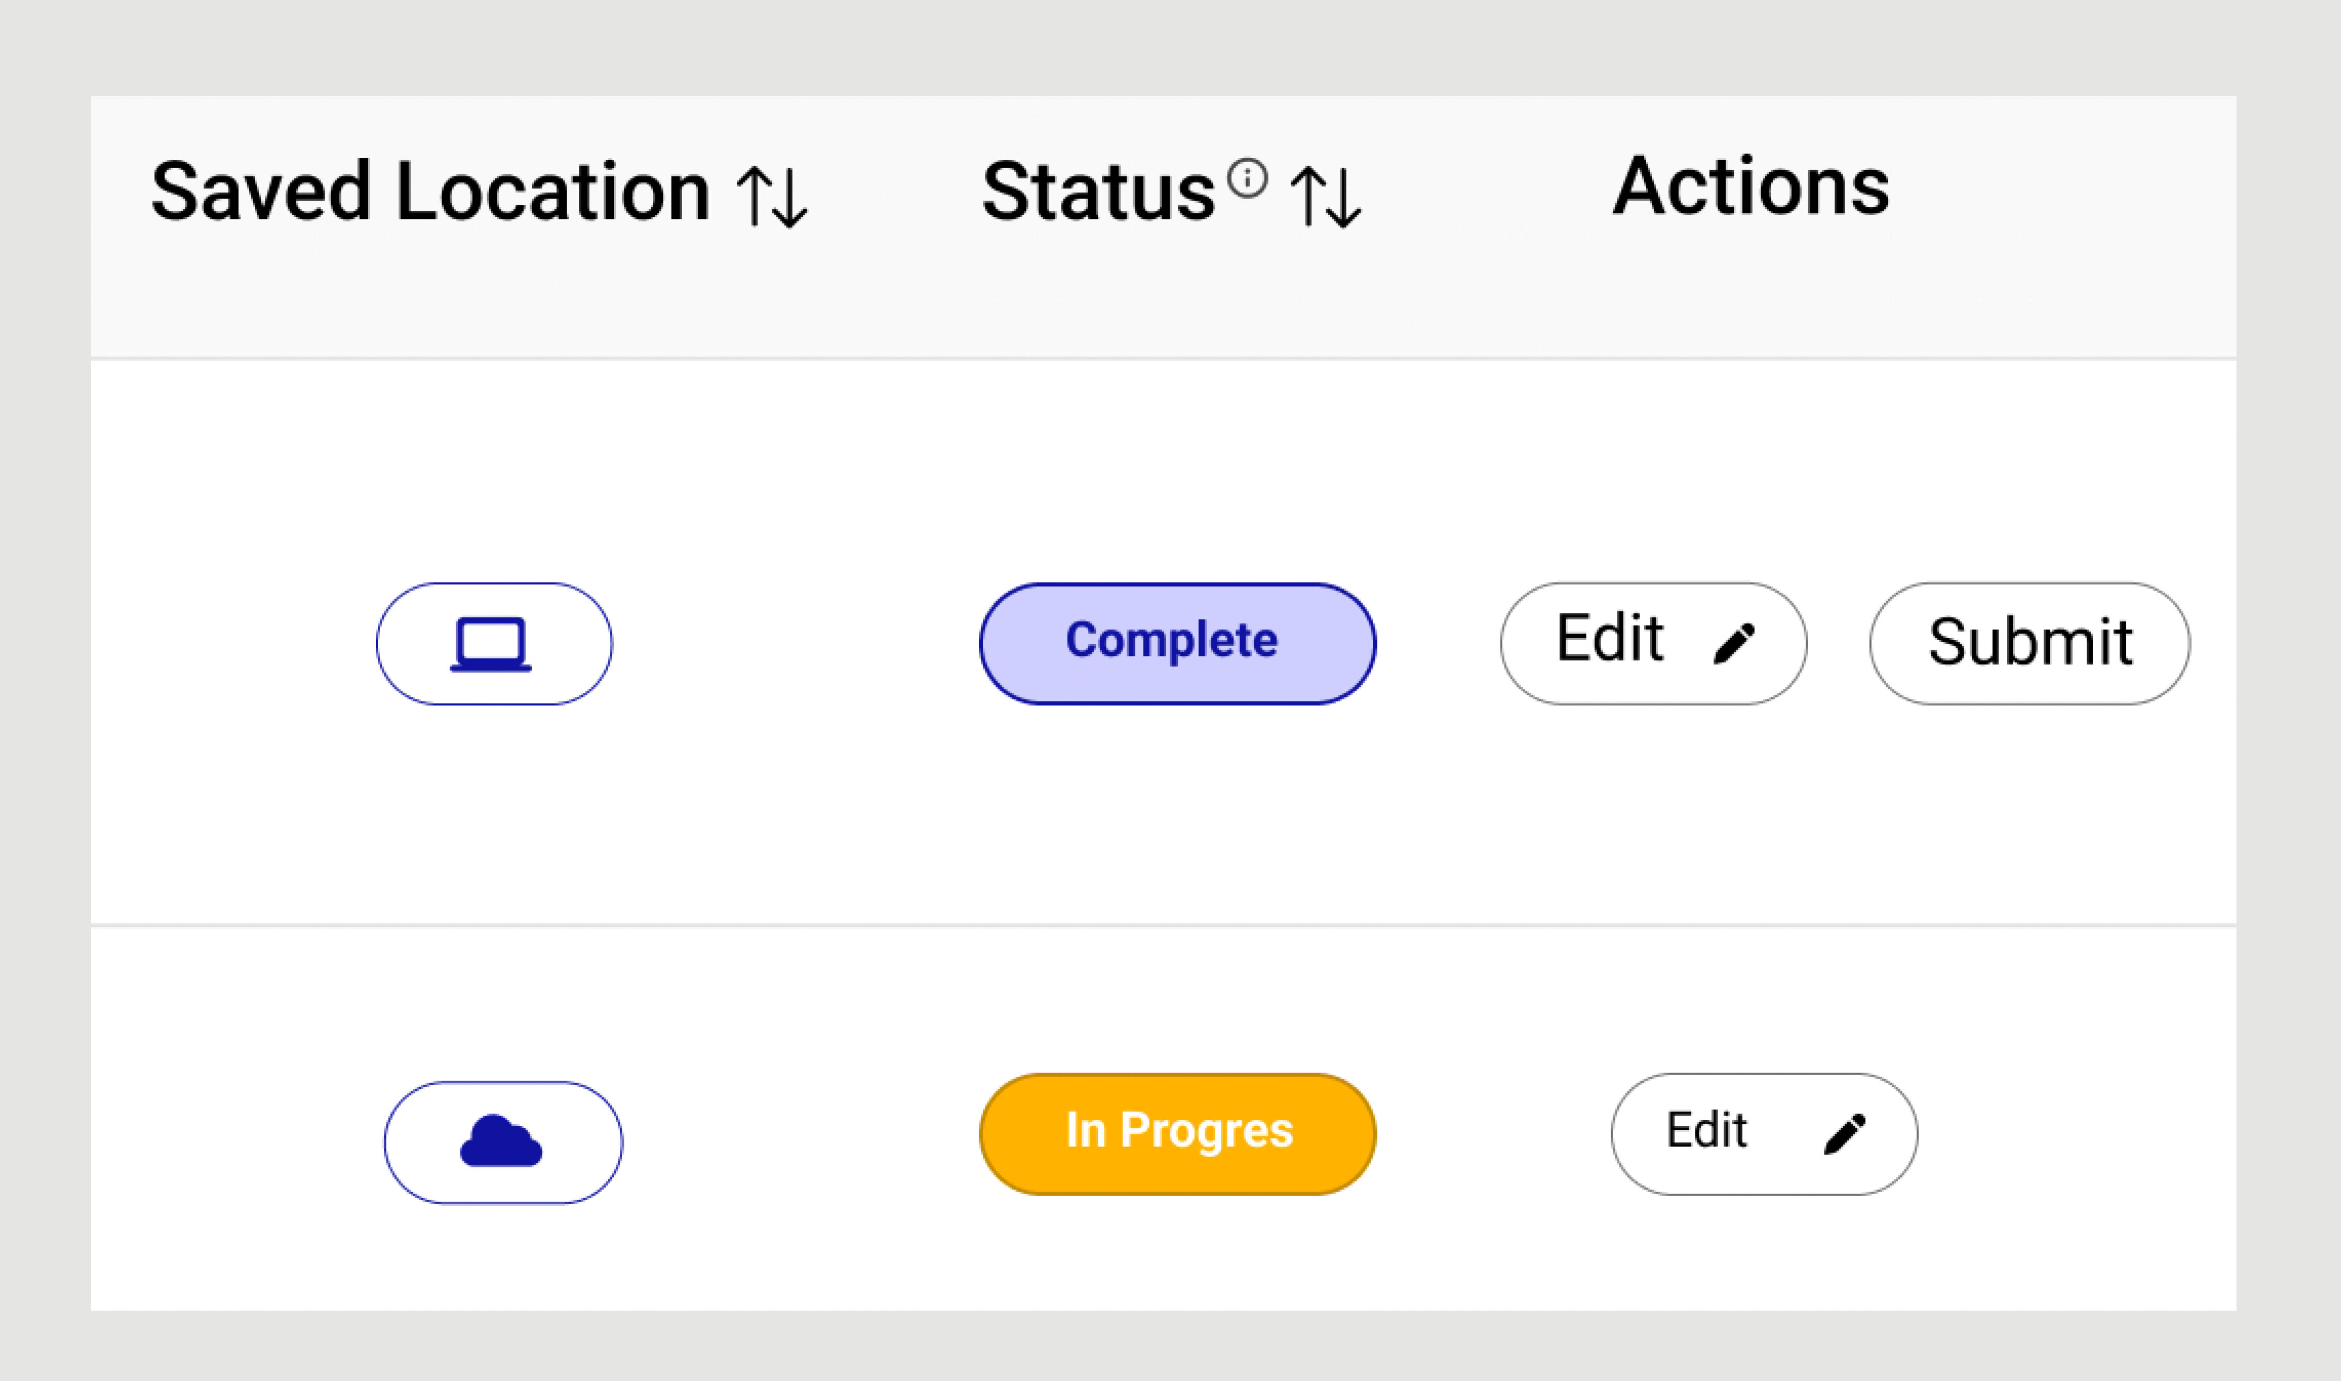Sort by the Saved Location header text
The image size is (2341, 1381).
pos(430,192)
